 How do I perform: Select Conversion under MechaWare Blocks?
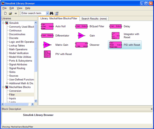click(15, 91)
